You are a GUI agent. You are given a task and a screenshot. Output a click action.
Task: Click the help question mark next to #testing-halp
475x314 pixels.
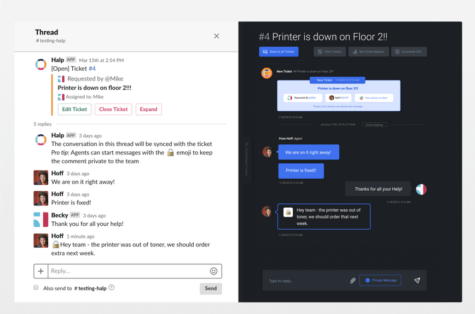pos(112,288)
